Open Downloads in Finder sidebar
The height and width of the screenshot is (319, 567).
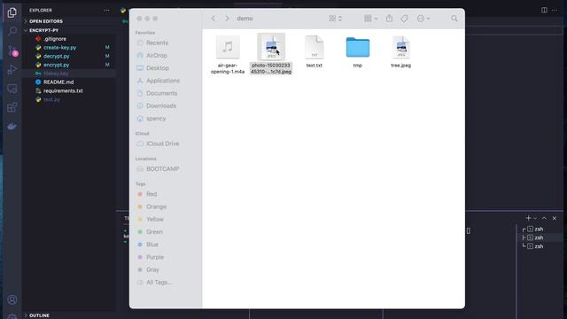click(161, 106)
